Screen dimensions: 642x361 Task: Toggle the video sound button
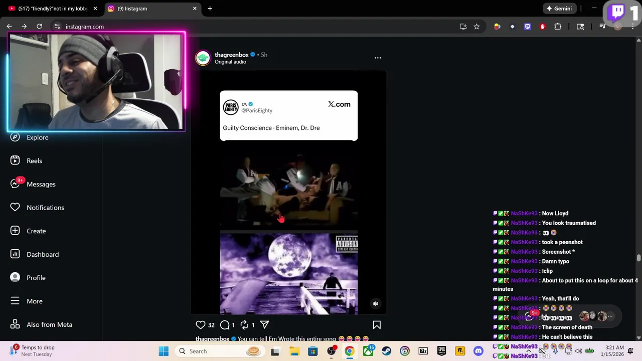[375, 303]
